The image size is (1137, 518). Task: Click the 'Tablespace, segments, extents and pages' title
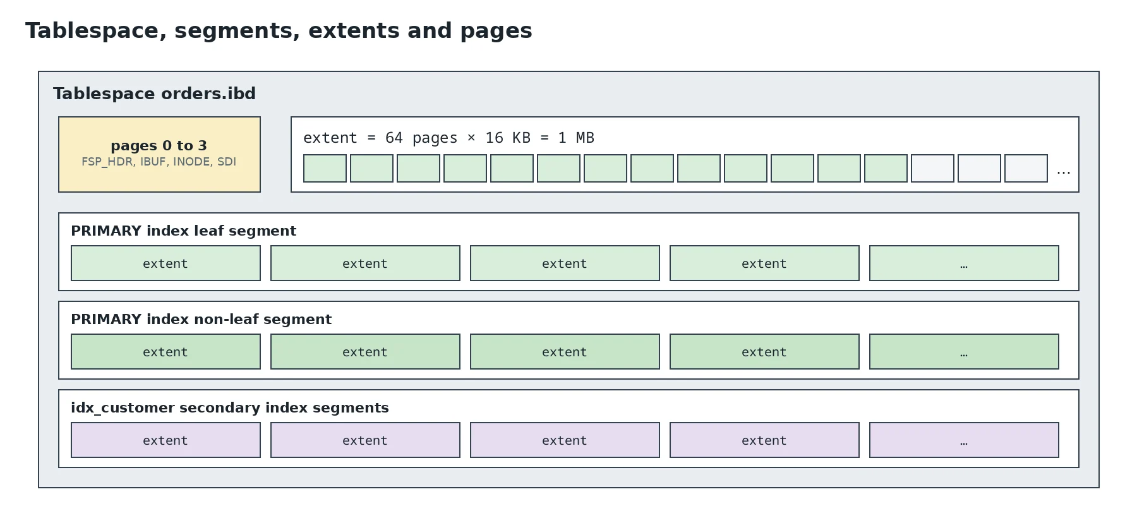point(279,31)
